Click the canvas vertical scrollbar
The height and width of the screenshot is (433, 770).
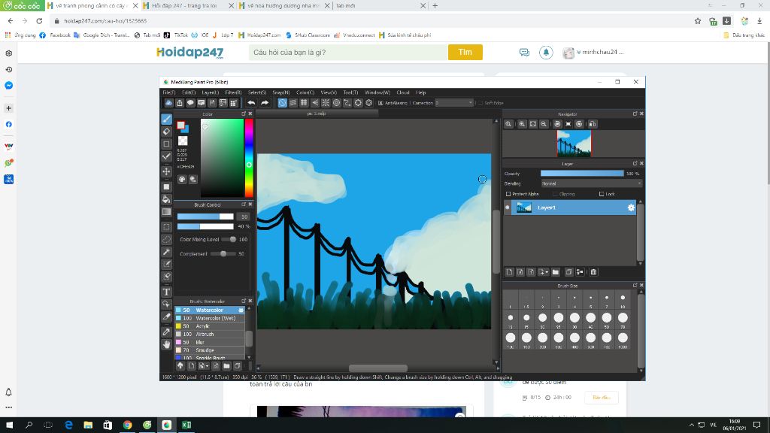(496, 243)
